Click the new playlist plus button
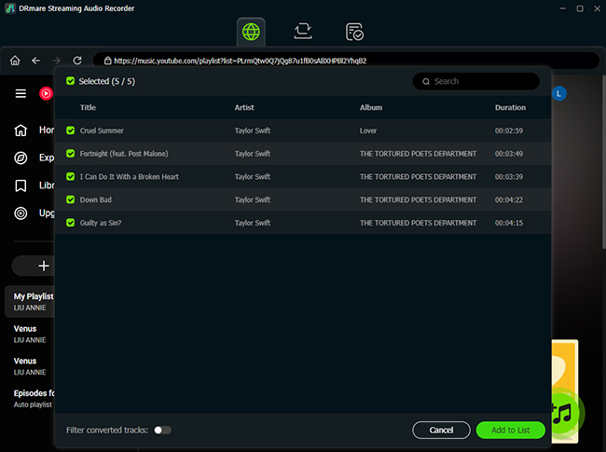The width and height of the screenshot is (606, 452). [x=44, y=266]
